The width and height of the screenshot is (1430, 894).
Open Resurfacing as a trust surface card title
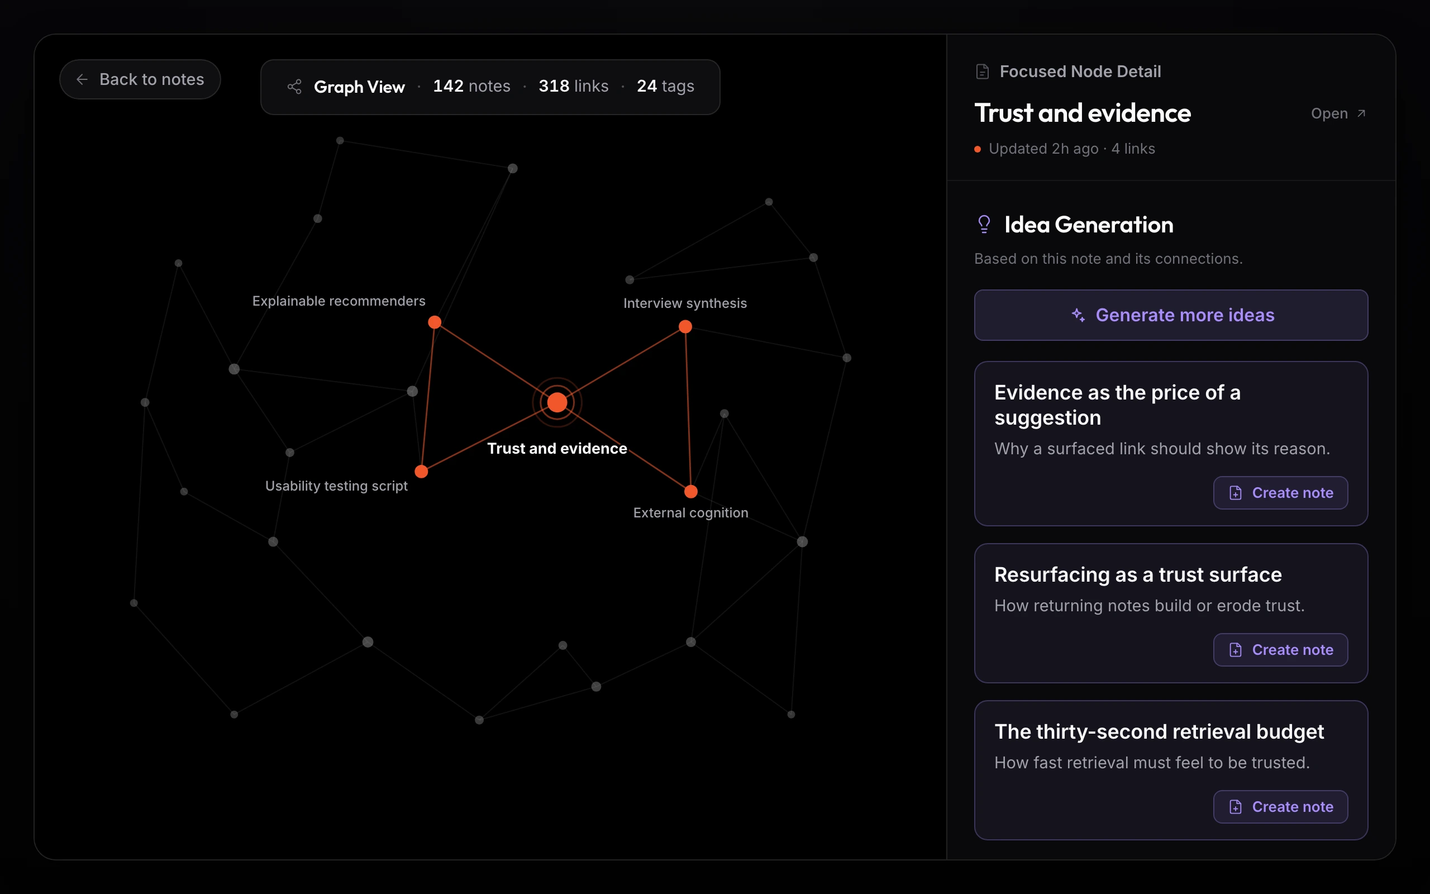(1137, 575)
